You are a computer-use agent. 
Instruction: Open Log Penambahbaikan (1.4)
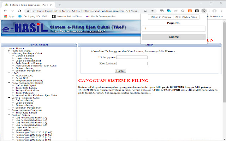[31, 125]
